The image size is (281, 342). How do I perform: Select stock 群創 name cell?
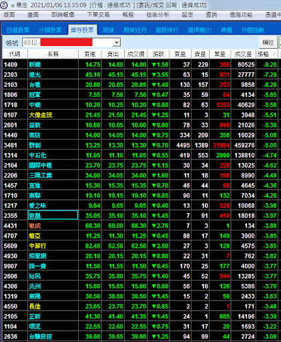pos(53,145)
